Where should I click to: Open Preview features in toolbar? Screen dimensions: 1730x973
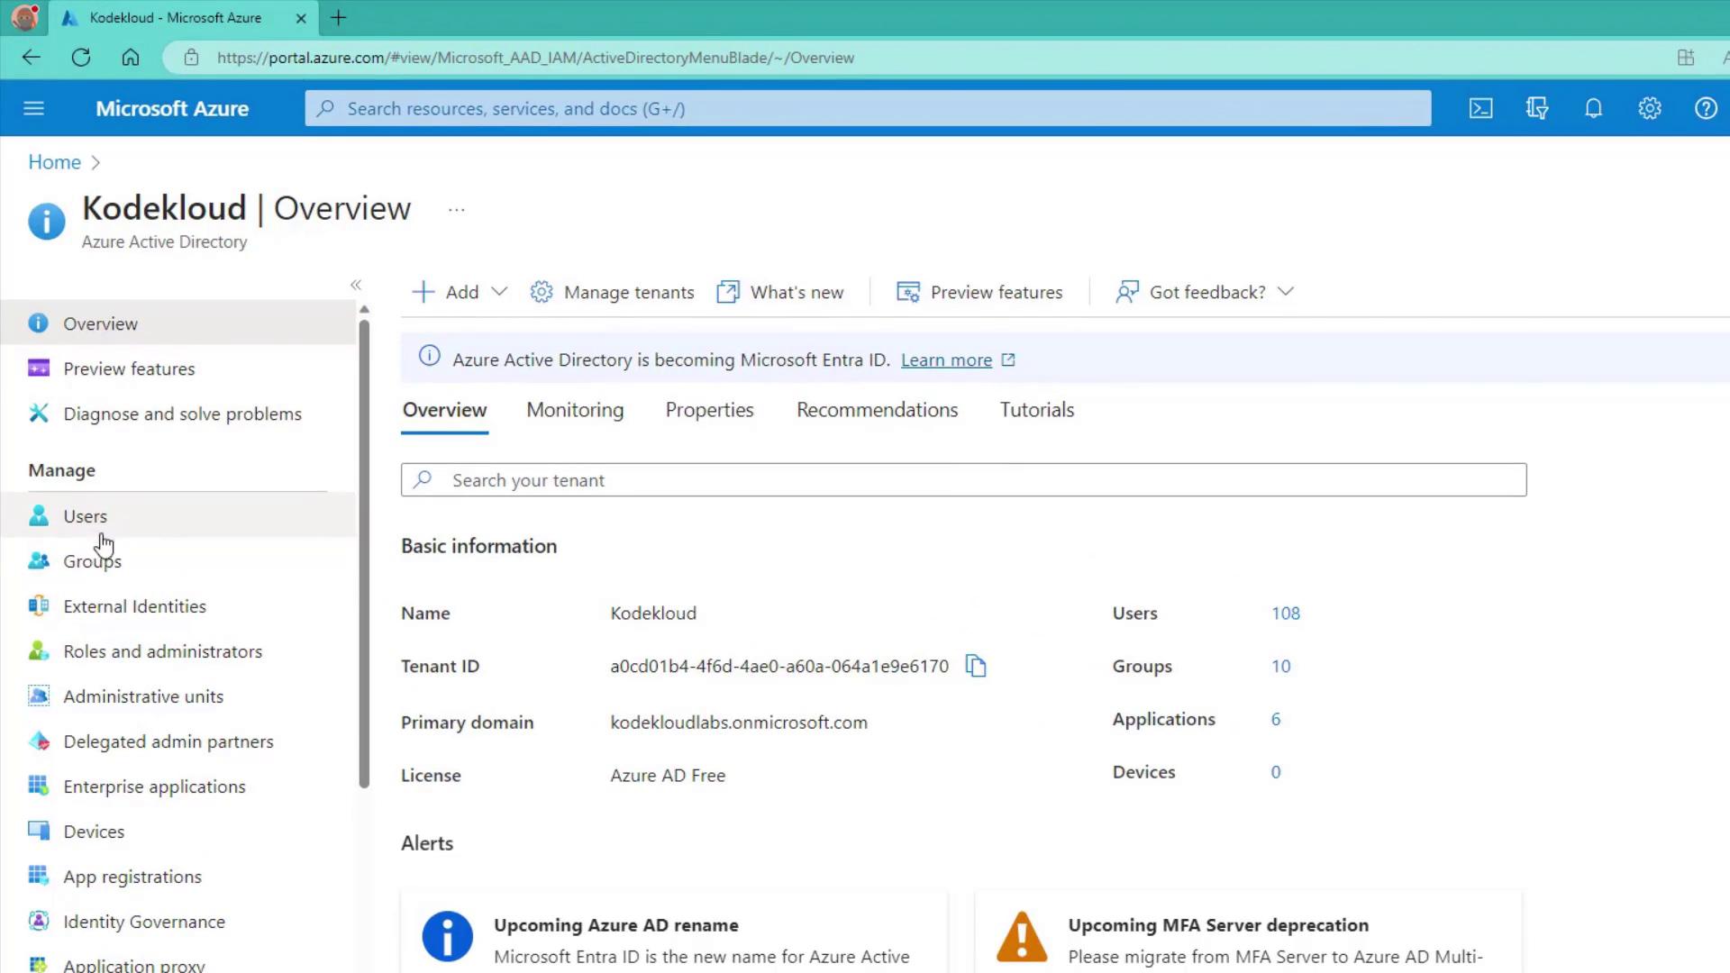[x=979, y=292]
